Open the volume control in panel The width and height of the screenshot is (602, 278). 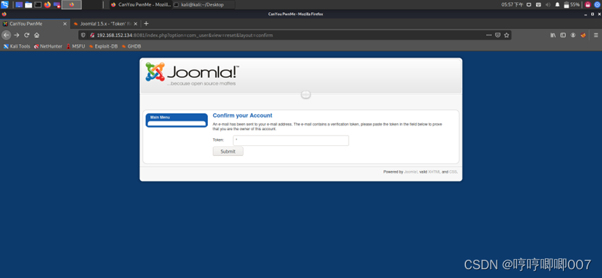548,5
